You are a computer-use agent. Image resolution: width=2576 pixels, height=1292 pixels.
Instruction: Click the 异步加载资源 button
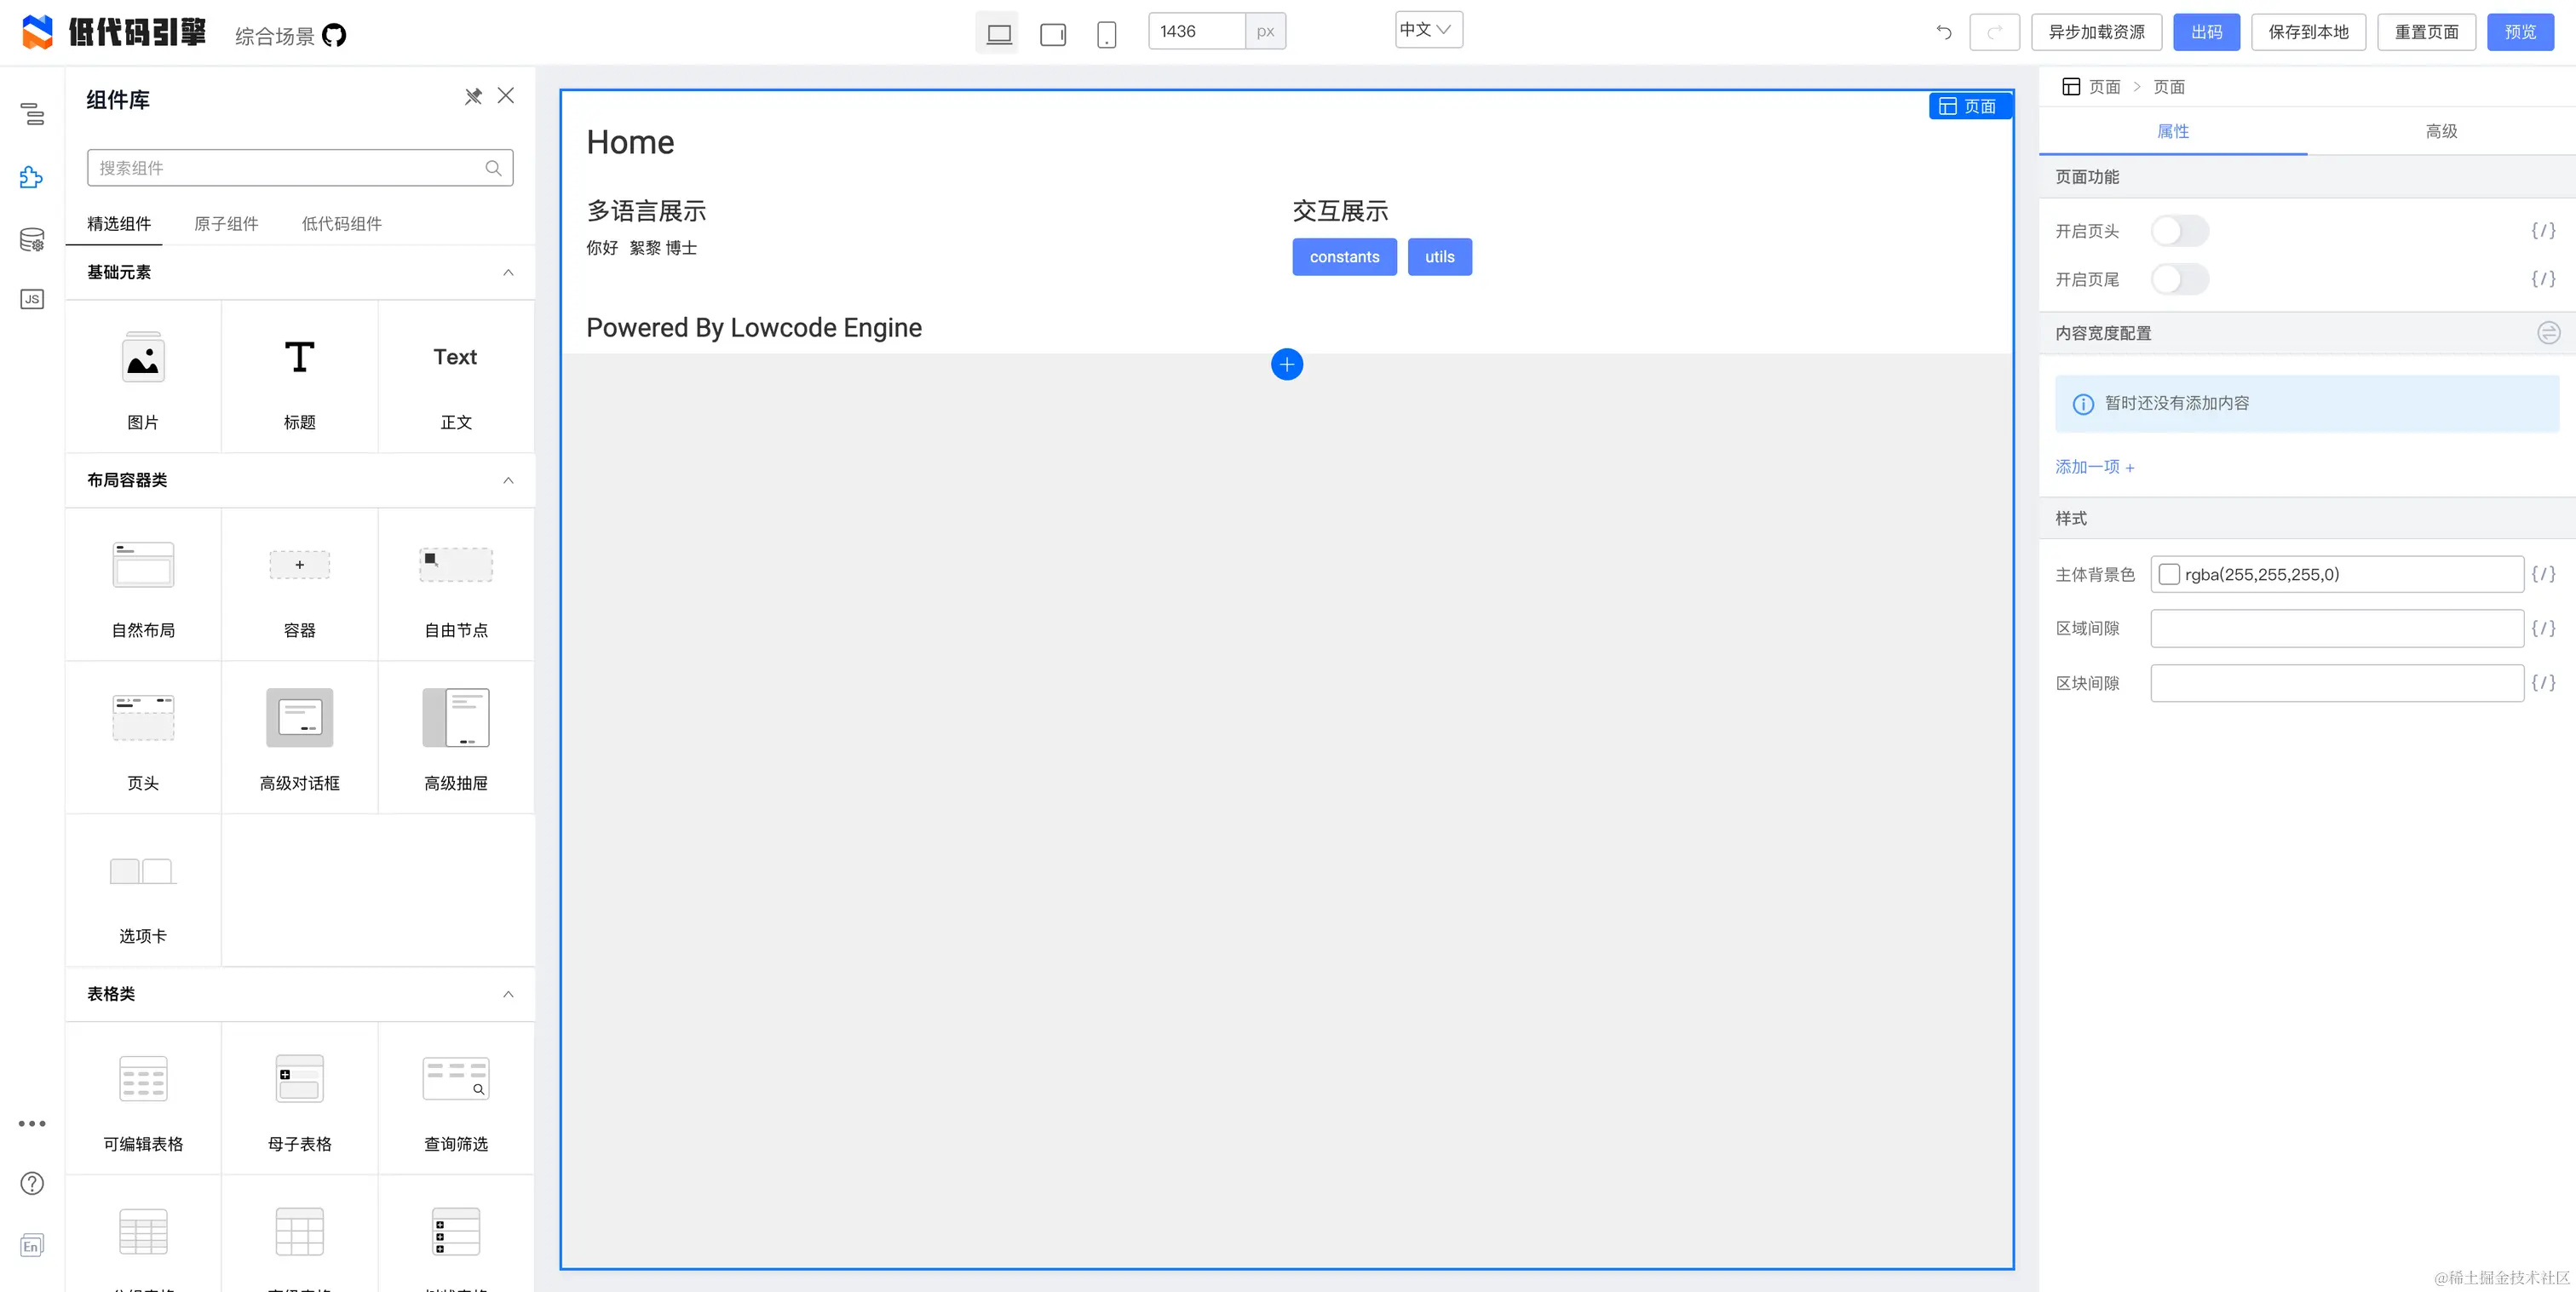[2096, 32]
